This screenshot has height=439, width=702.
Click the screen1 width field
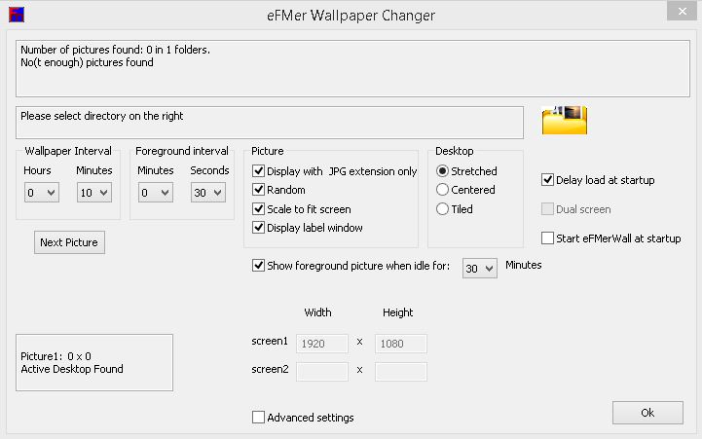(322, 344)
